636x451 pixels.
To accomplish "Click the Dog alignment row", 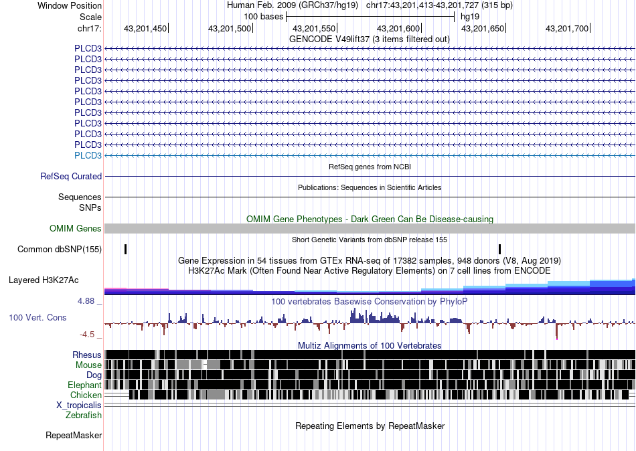I will [370, 375].
